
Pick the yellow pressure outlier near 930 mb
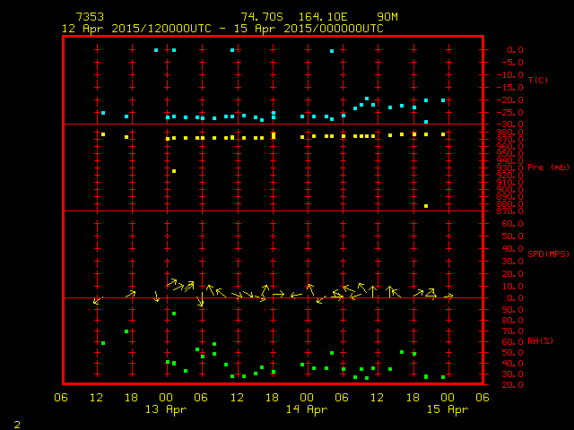pos(174,170)
